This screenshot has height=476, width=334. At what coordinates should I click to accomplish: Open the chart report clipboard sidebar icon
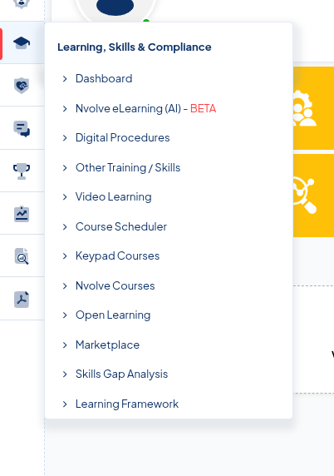click(x=22, y=214)
